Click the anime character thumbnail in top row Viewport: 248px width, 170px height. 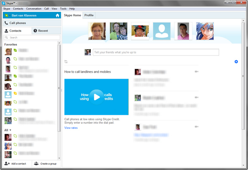(x=205, y=31)
